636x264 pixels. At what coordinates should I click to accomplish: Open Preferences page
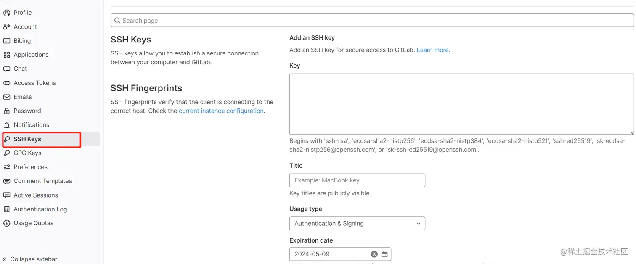(30, 167)
